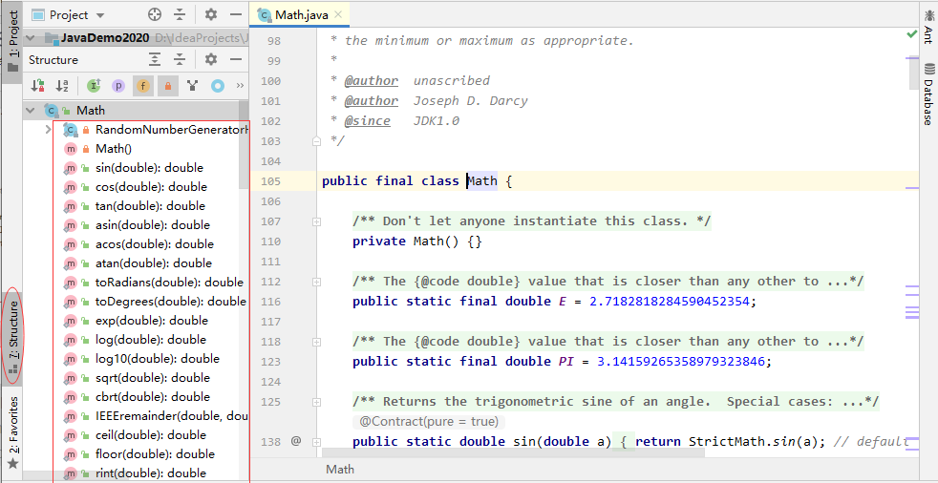The image size is (938, 483).
Task: Open the Project panel gear settings
Action: (x=210, y=15)
